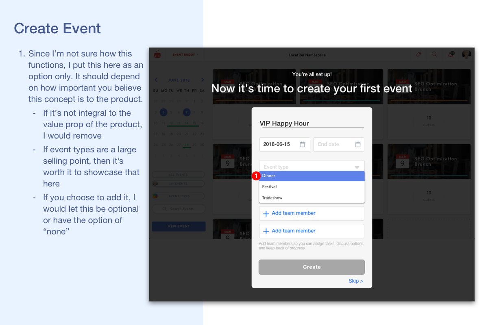Image resolution: width=488 pixels, height=325 pixels.
Task: Click the search magnifier icon in top bar
Action: click(434, 54)
